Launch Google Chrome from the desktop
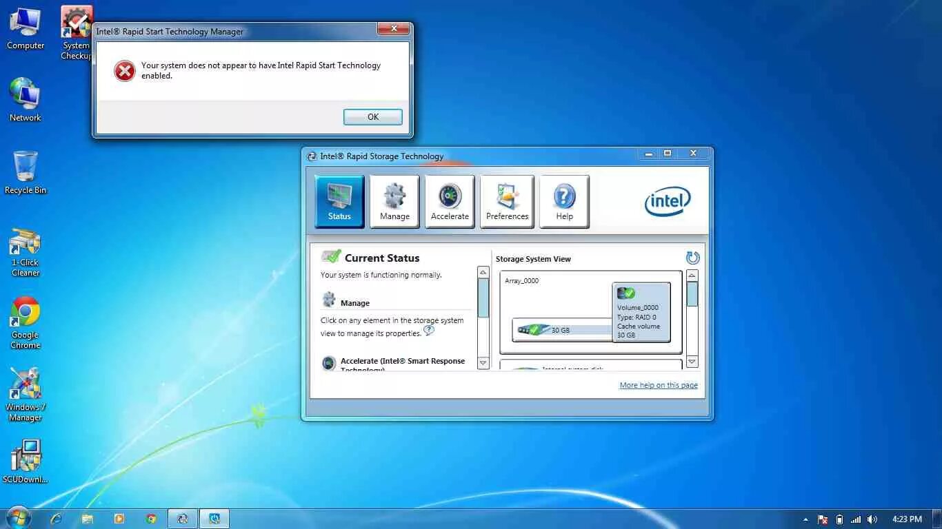The width and height of the screenshot is (942, 529). (x=26, y=324)
